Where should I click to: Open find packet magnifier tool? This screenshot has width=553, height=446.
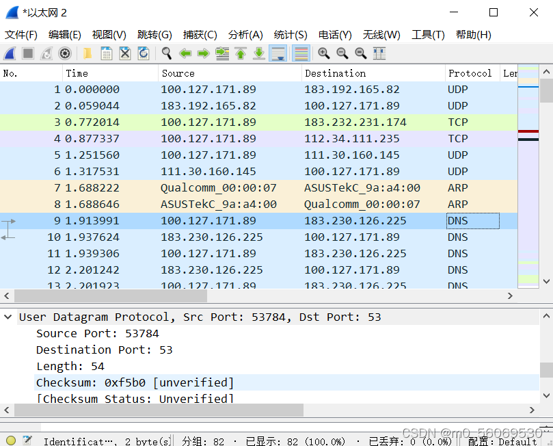click(x=166, y=53)
